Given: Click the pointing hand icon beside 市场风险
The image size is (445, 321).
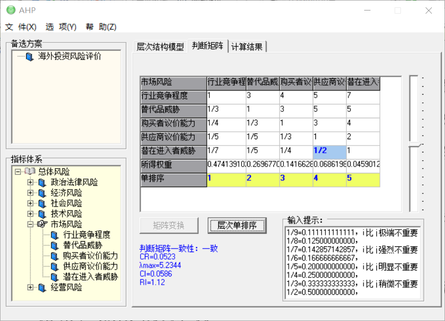Looking at the screenshot, I should click(42, 224).
